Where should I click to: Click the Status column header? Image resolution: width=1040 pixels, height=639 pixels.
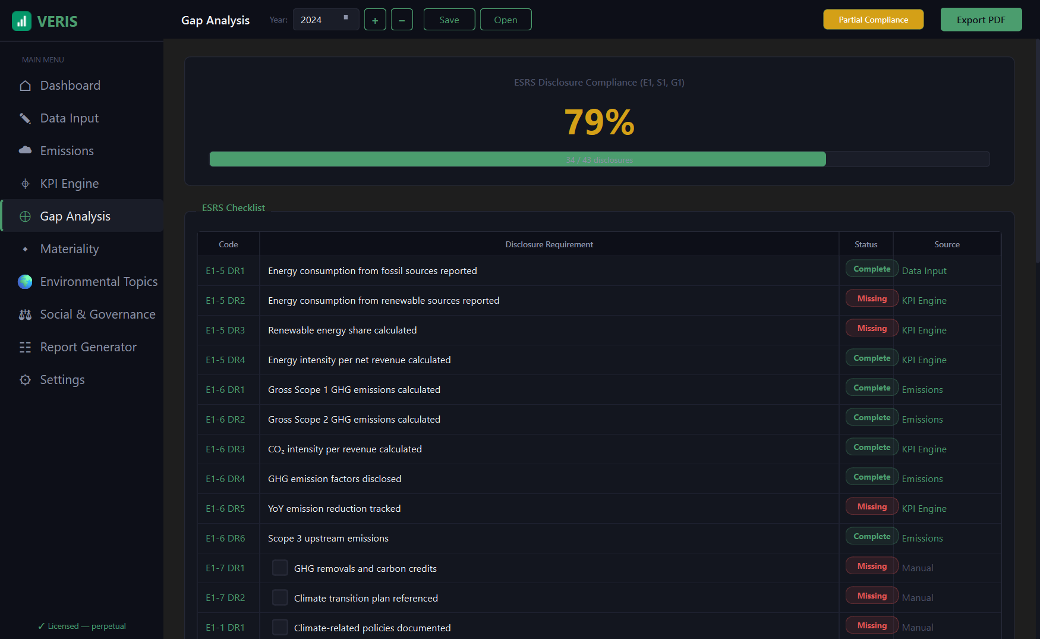(866, 244)
